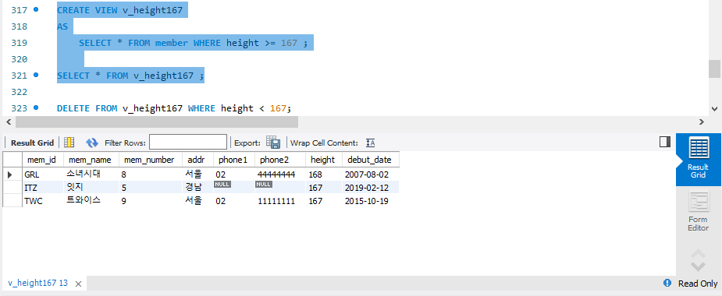
Task: Select the cell '11111111'
Action: [280, 201]
